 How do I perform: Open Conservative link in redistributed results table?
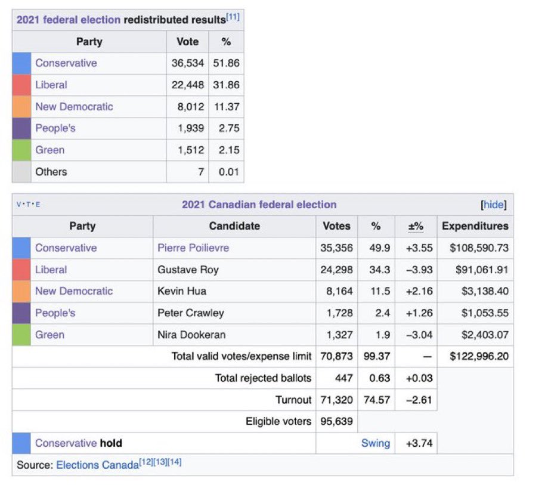(66, 63)
